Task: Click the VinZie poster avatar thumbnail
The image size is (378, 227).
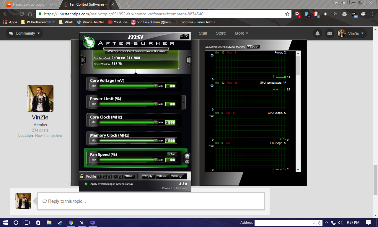Action: click(40, 98)
